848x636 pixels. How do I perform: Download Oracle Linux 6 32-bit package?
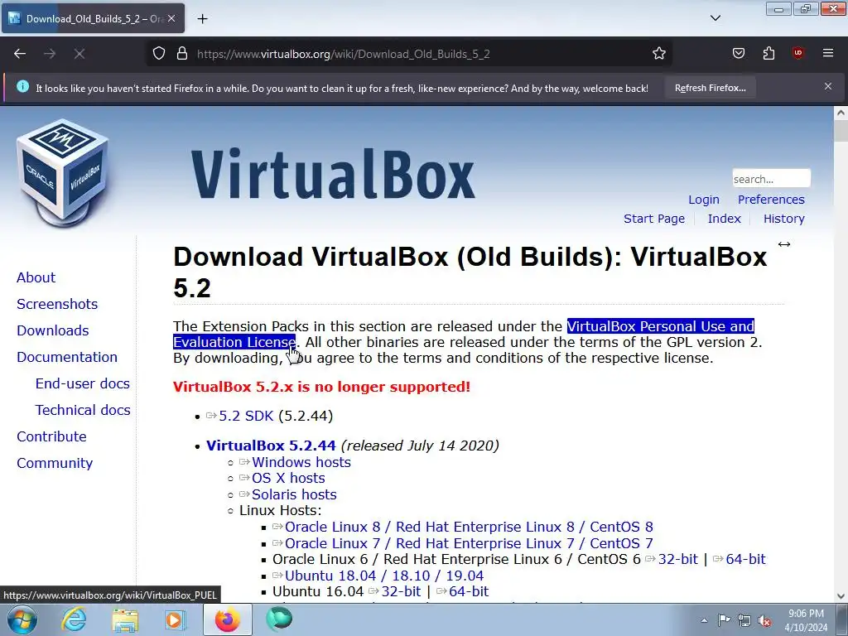click(678, 559)
